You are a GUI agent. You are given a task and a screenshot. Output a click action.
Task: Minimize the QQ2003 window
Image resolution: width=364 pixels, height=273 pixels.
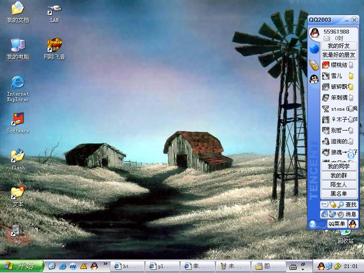[x=347, y=20]
